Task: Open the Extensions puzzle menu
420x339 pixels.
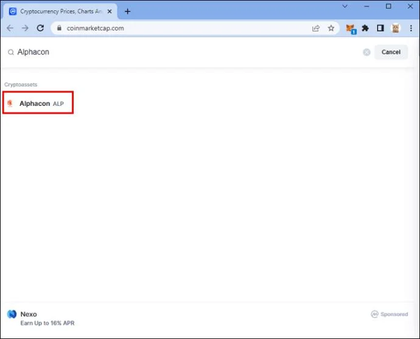Action: [x=365, y=28]
